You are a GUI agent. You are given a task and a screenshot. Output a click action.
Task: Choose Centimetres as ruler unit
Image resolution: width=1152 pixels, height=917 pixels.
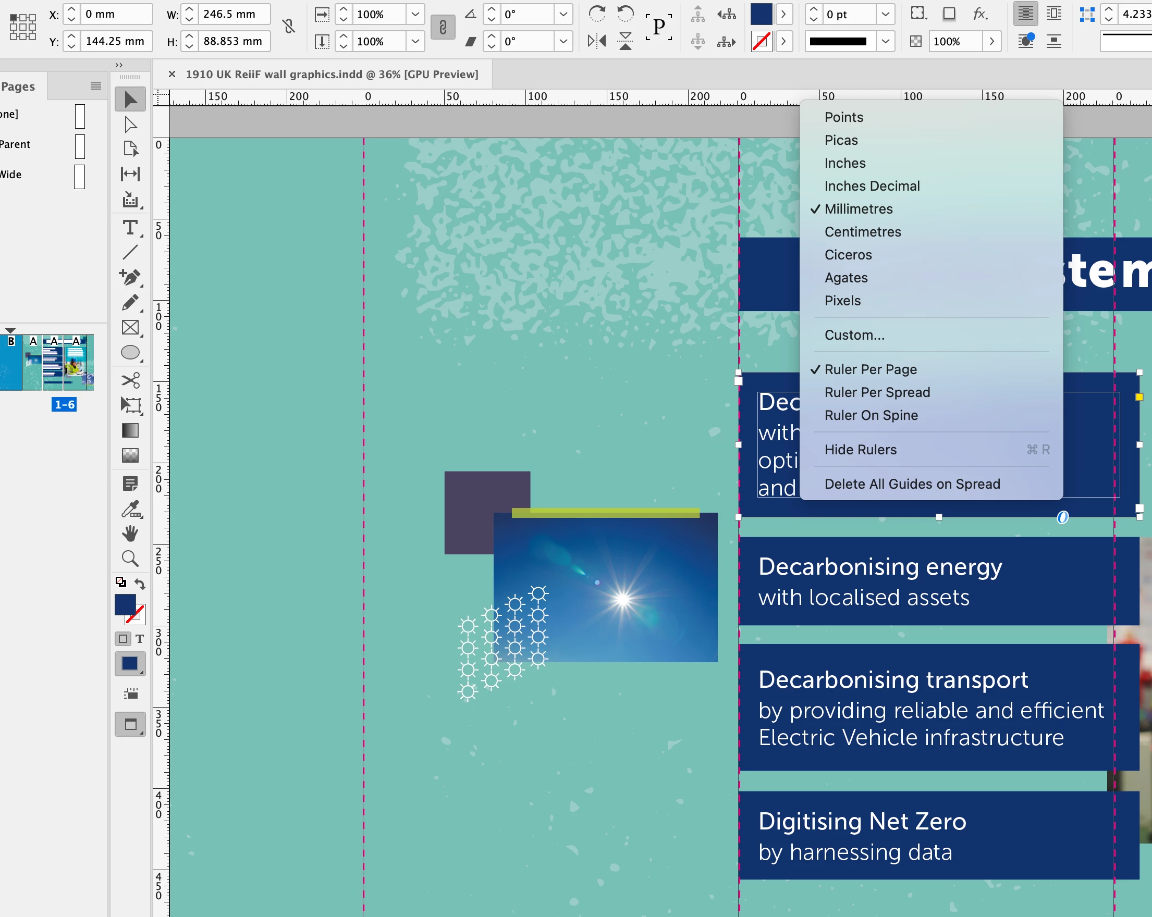click(x=862, y=232)
